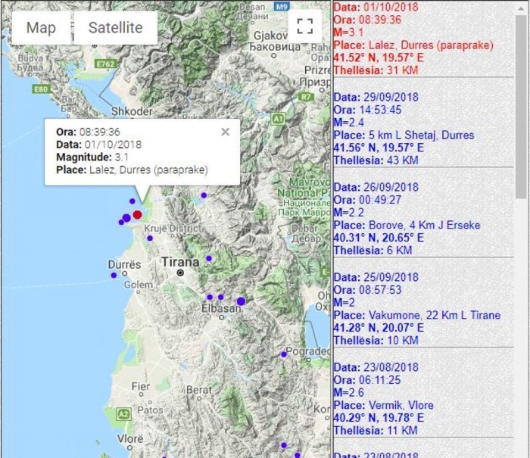This screenshot has height=458, width=530.
Task: Click the purple marker northeast of Krujë District
Action: [204, 195]
